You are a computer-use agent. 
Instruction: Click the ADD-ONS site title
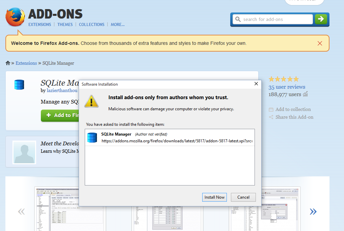click(55, 14)
